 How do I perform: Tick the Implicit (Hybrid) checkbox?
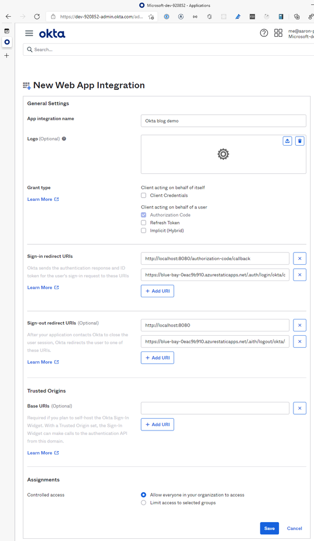(x=144, y=231)
